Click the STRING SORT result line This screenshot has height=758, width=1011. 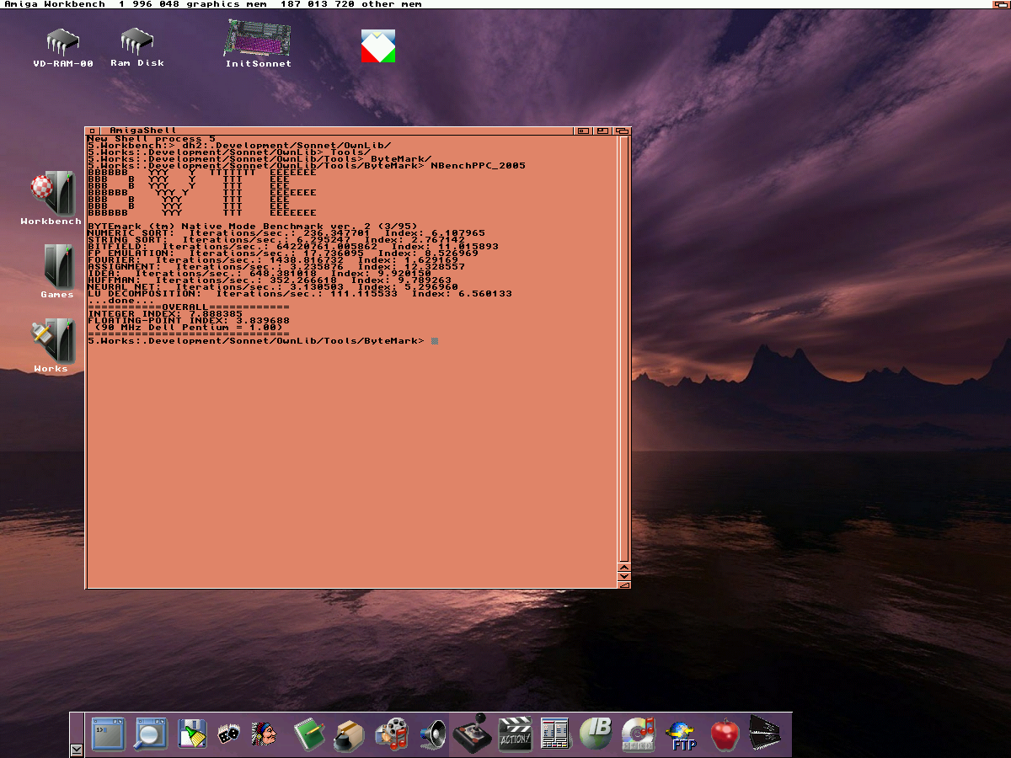(x=276, y=239)
